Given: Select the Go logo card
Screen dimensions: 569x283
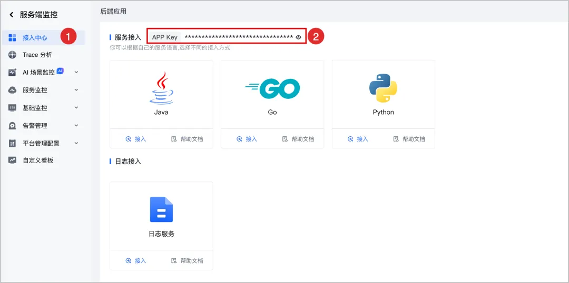Looking at the screenshot, I should coord(272,94).
